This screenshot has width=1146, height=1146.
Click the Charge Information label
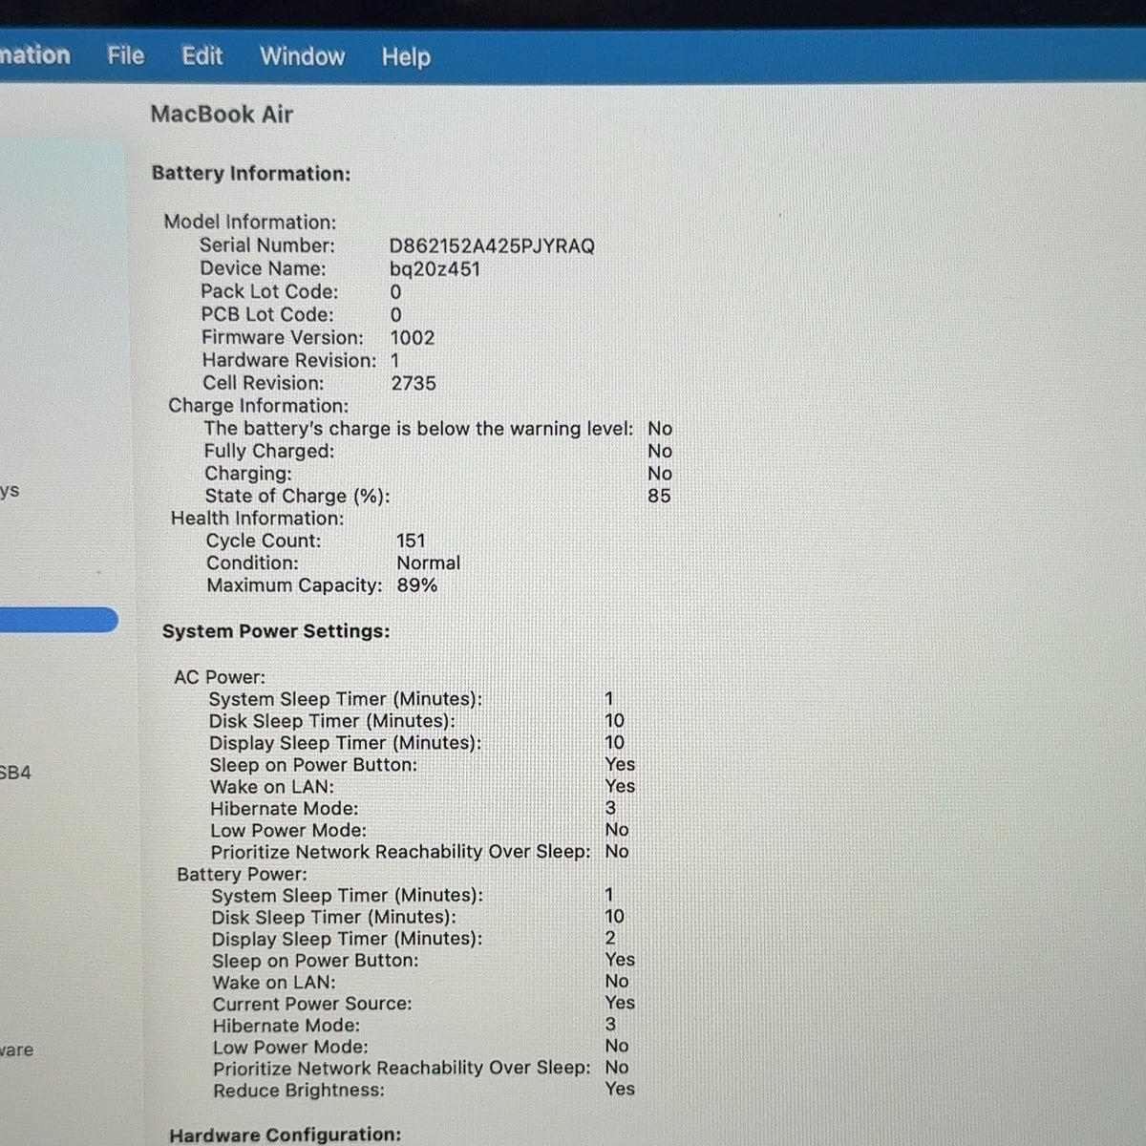pyautogui.click(x=258, y=406)
